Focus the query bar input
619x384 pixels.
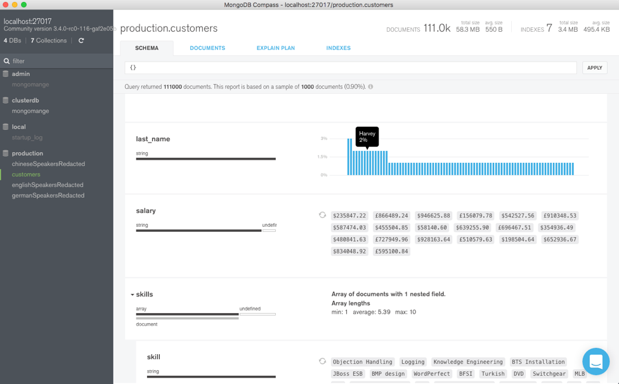pos(351,68)
